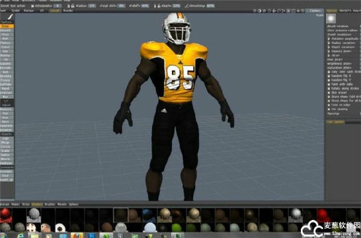Open Photoshop from the taskbar

tap(91, 236)
